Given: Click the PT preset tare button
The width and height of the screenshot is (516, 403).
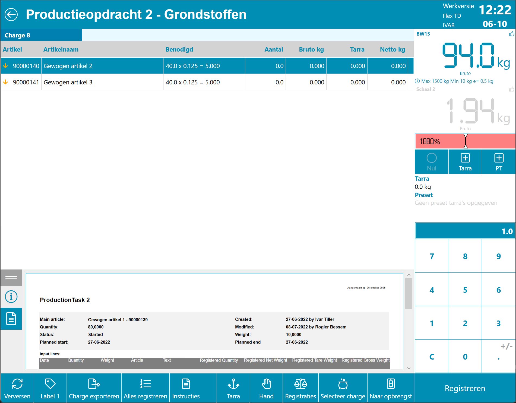Looking at the screenshot, I should pos(499,162).
